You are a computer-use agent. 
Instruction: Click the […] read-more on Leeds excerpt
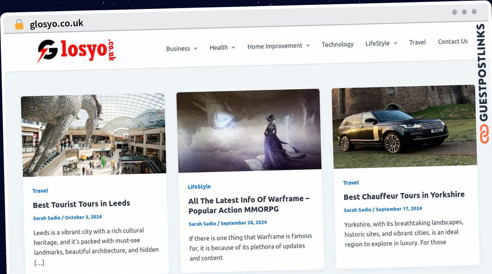coord(39,263)
